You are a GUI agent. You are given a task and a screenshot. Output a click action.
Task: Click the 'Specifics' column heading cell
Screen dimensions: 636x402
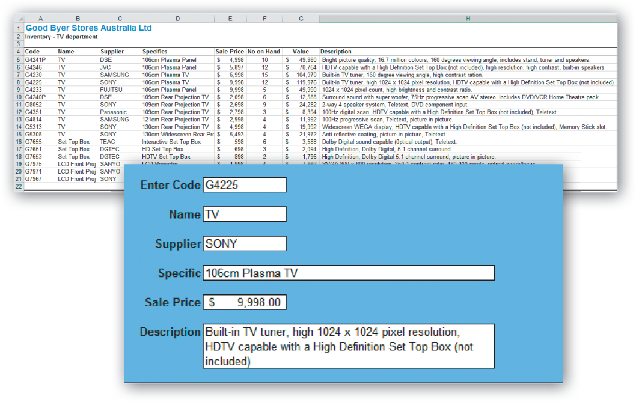point(178,52)
